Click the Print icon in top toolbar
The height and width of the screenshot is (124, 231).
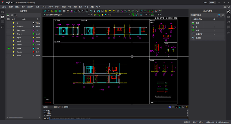[64, 11]
